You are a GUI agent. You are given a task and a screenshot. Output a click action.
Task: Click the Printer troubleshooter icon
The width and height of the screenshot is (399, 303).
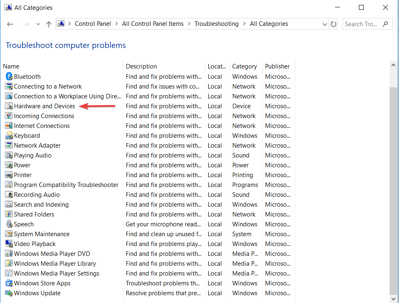9,175
